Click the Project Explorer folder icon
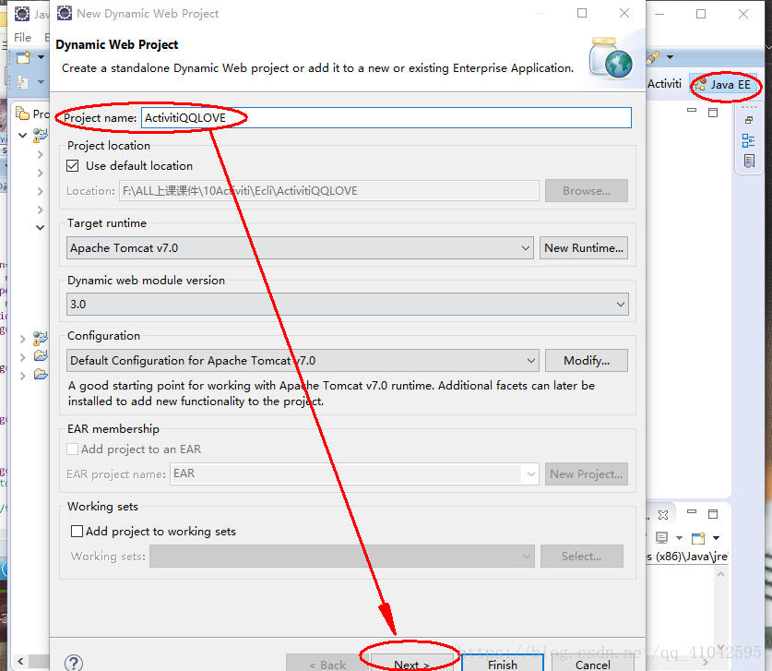Image resolution: width=772 pixels, height=671 pixels. (22, 114)
